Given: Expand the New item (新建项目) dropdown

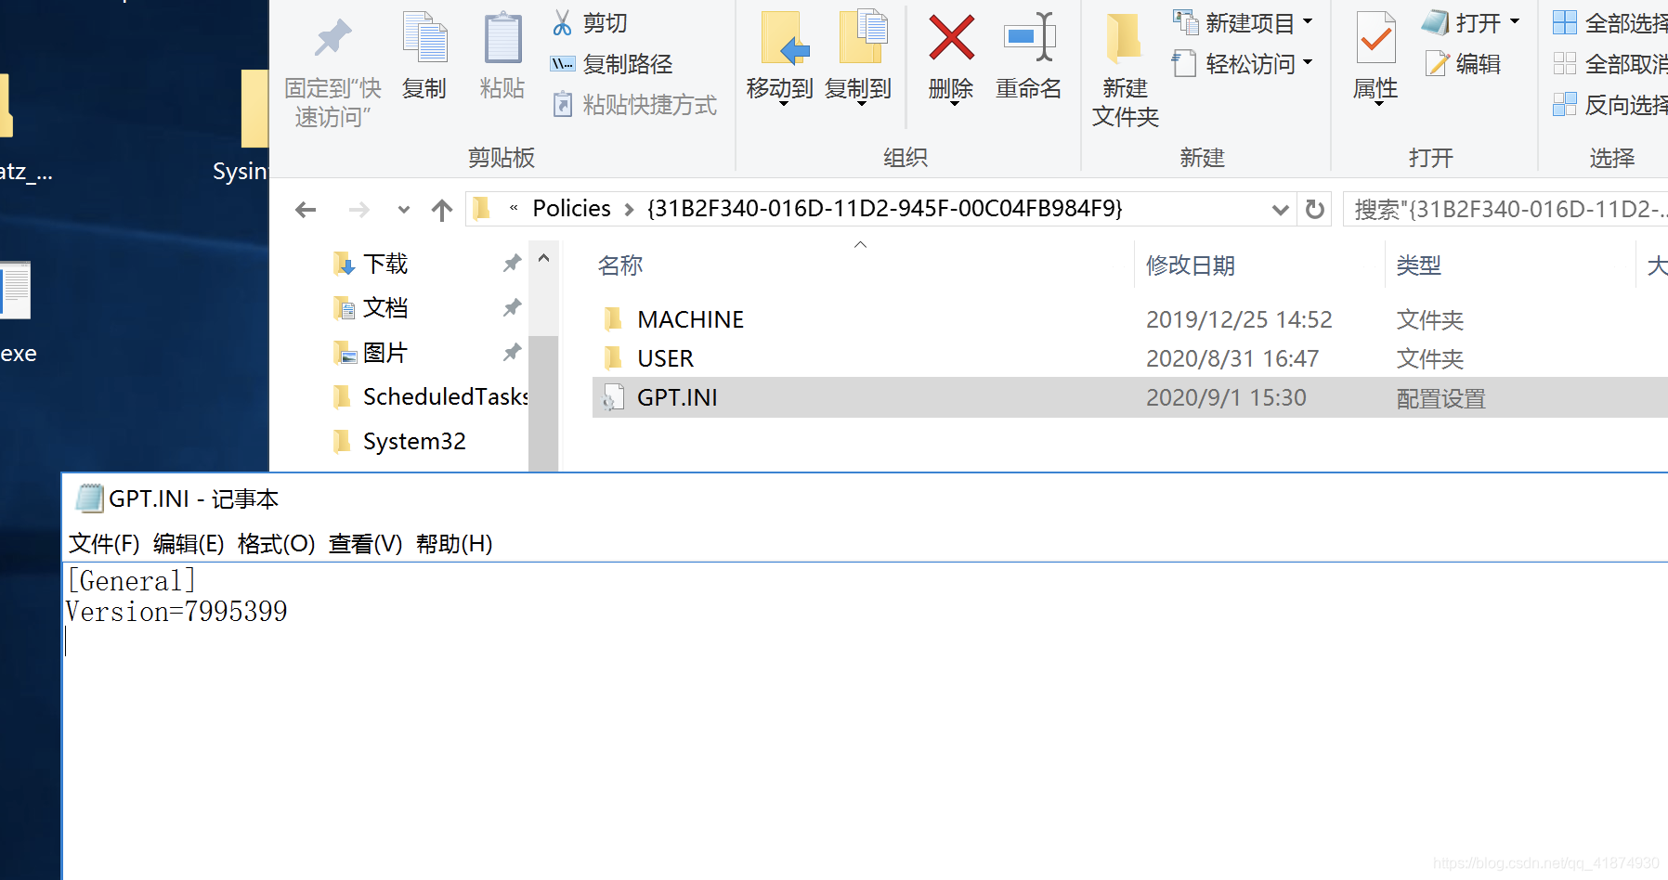Looking at the screenshot, I should pyautogui.click(x=1308, y=21).
